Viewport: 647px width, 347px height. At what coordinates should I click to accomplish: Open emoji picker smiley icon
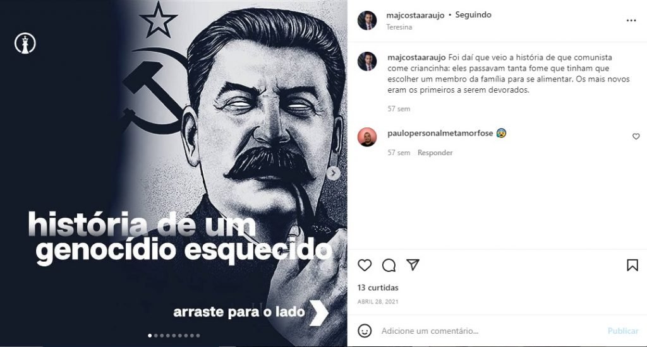(x=365, y=331)
